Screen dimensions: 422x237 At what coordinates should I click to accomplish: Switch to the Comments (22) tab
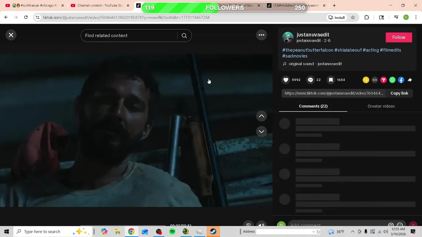point(313,106)
